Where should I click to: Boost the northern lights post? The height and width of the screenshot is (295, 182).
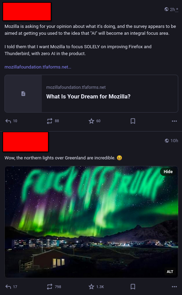[x=54, y=287]
